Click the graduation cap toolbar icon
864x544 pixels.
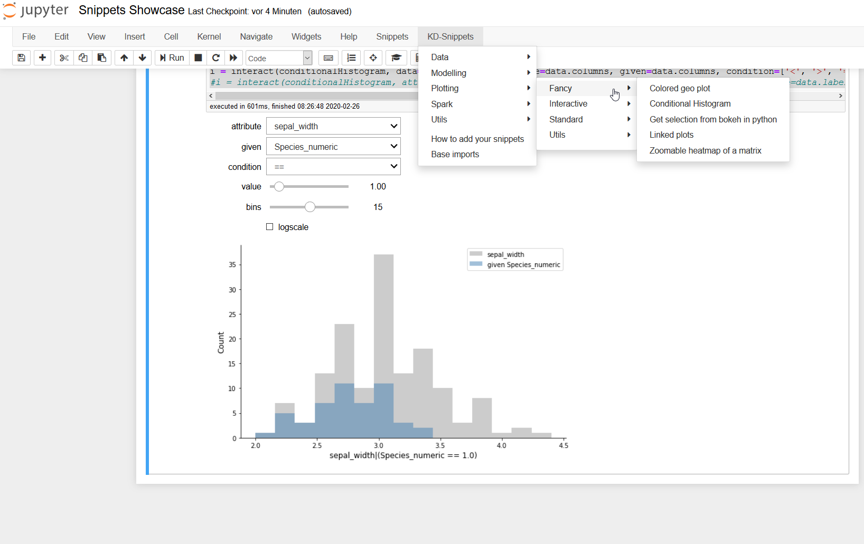(x=396, y=58)
